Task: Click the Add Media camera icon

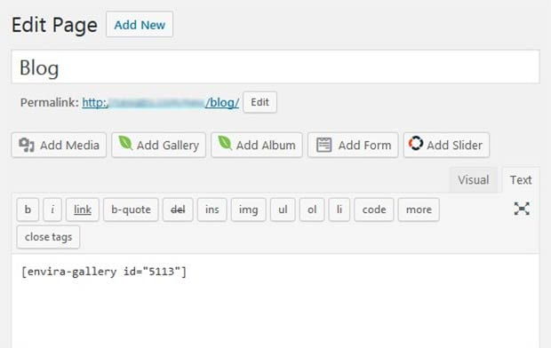Action: tap(27, 145)
